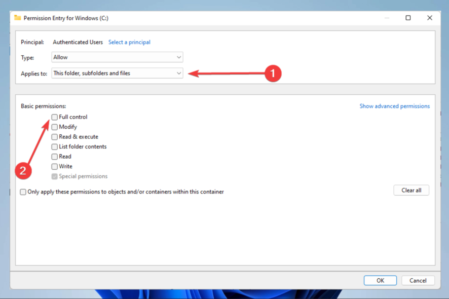
Task: Click the Basic permissions label
Action: point(43,106)
